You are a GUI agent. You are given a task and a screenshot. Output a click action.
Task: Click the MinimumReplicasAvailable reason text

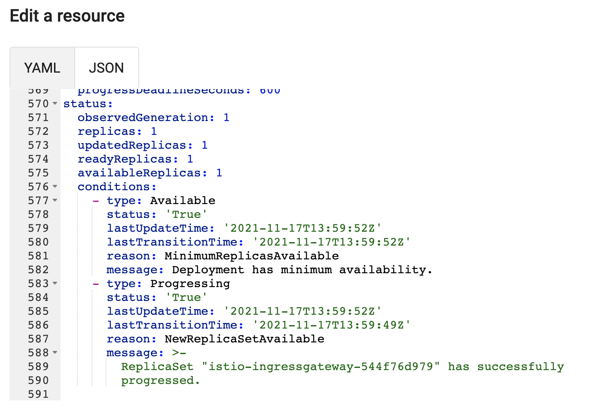coord(252,256)
